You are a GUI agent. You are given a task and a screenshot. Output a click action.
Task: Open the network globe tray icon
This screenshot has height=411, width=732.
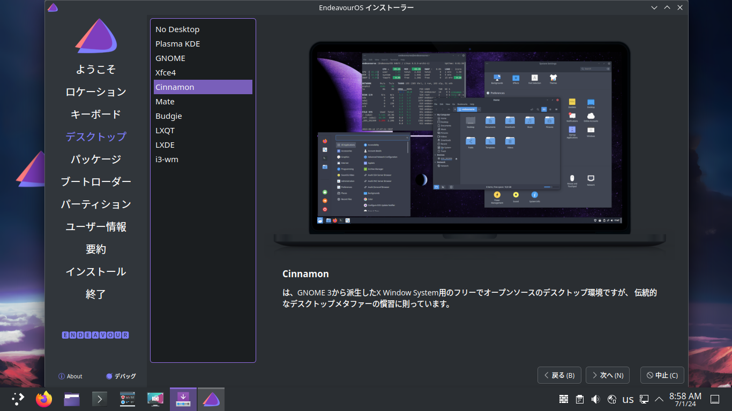tap(612, 399)
